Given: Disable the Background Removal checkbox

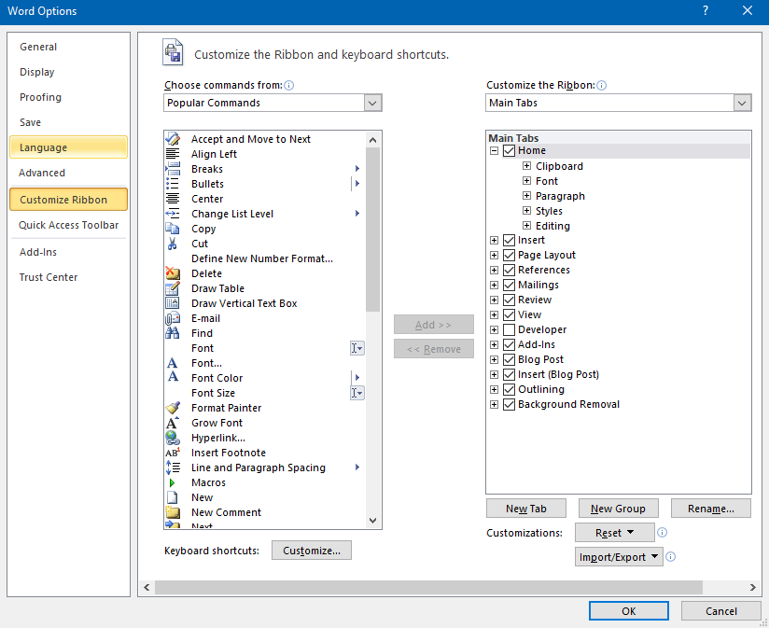Looking at the screenshot, I should pos(510,404).
